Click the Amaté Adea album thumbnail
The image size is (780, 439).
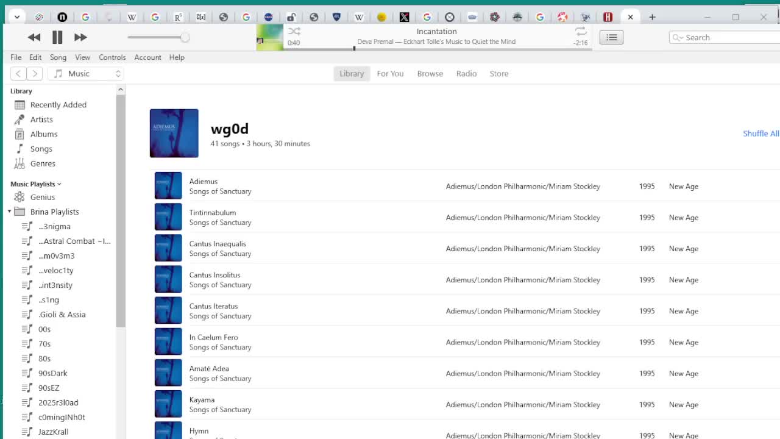pos(168,373)
